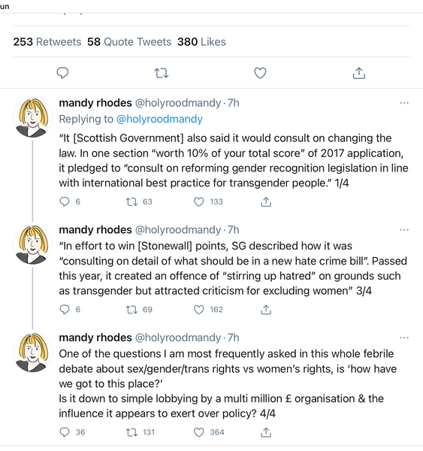Retweet the 1/4 tweet with 63 retweets

(131, 202)
